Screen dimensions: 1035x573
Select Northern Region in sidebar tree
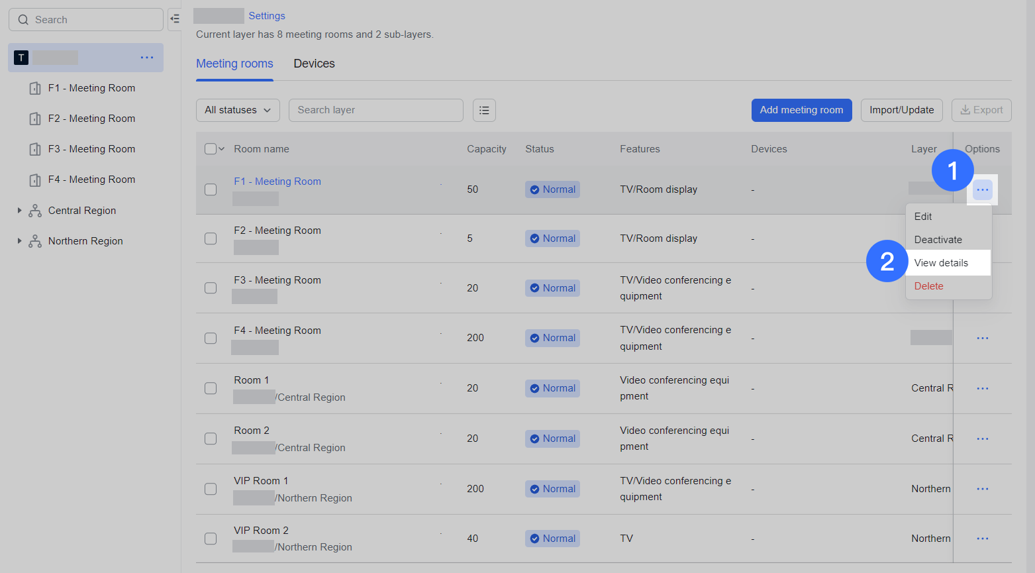[85, 241]
